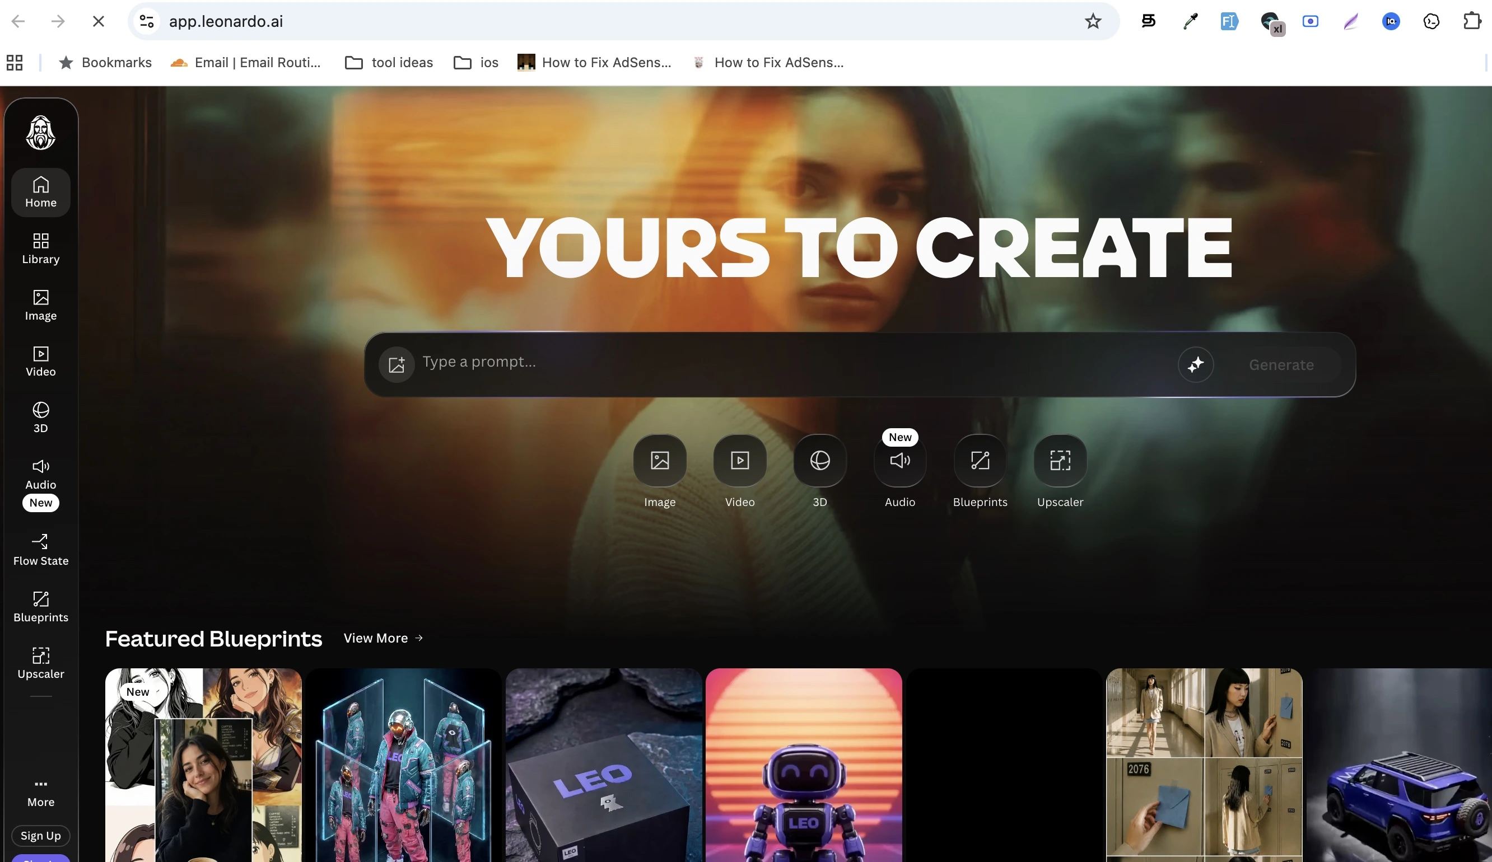Click the browser back arrow
The width and height of the screenshot is (1492, 862).
[18, 21]
